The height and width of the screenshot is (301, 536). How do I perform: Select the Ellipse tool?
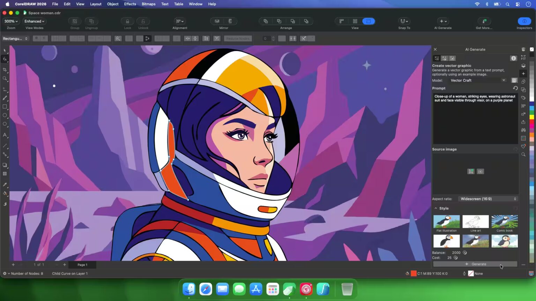click(x=5, y=115)
